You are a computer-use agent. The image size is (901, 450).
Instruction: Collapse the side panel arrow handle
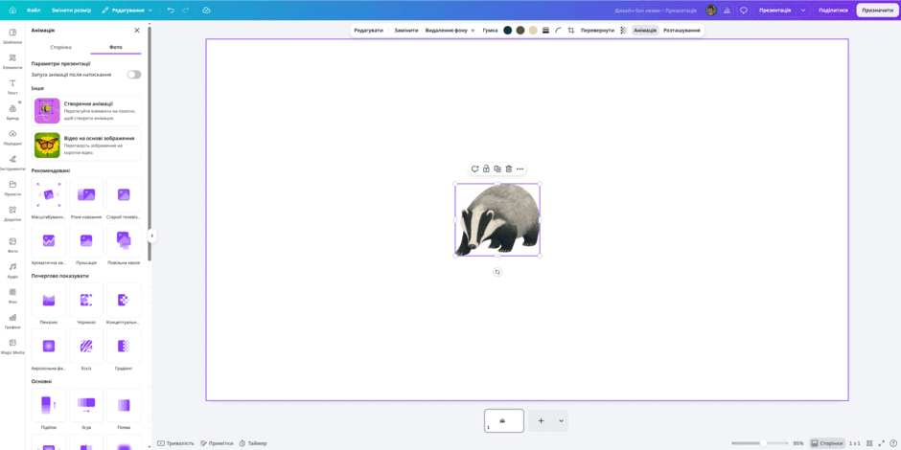[152, 236]
